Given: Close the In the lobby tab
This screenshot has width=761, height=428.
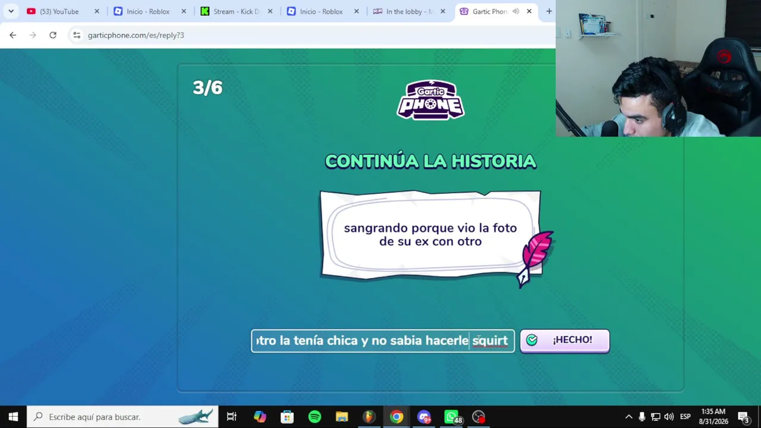Looking at the screenshot, I should click(x=443, y=11).
